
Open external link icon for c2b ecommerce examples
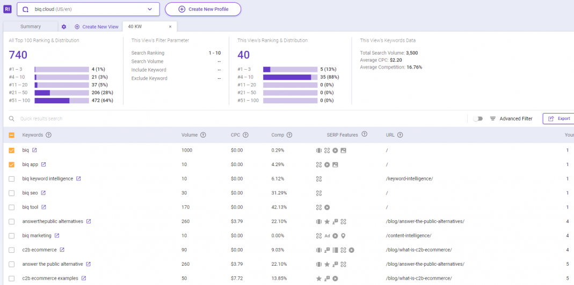click(83, 279)
